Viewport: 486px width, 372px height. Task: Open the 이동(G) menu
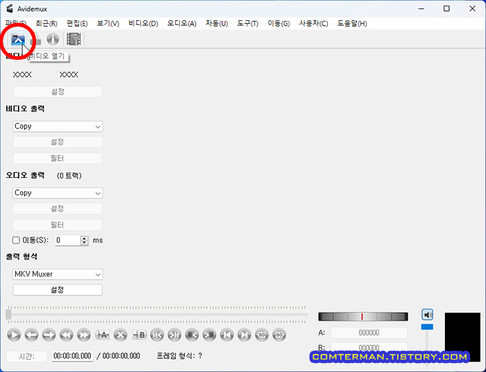click(278, 24)
